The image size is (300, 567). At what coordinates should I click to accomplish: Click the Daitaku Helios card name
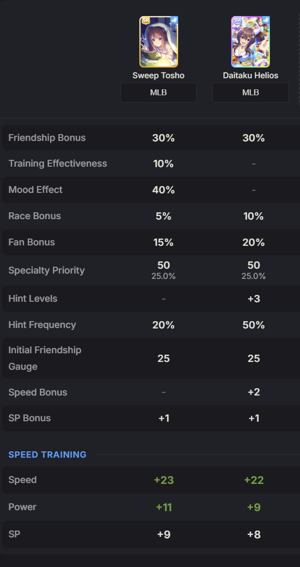(250, 76)
